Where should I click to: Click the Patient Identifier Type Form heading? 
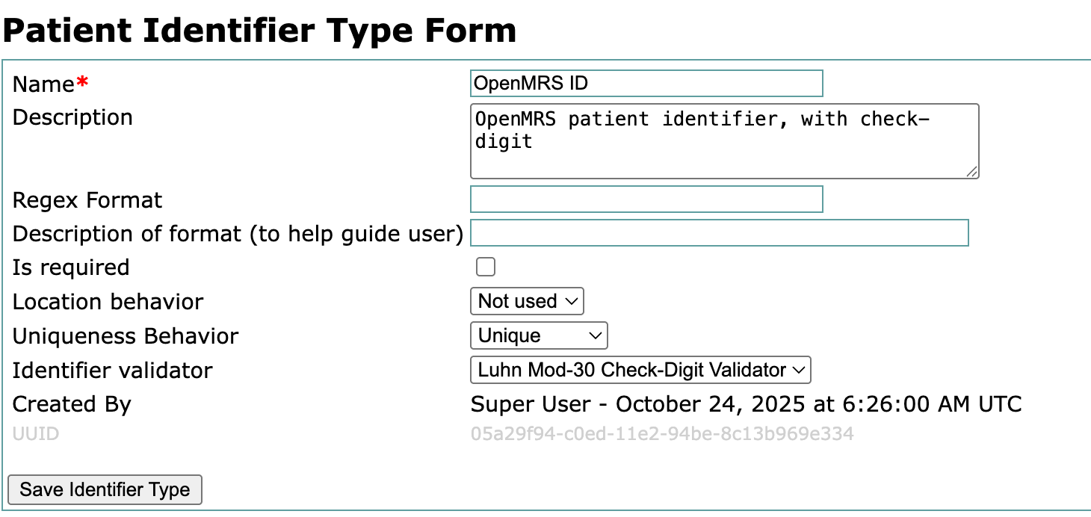(260, 31)
